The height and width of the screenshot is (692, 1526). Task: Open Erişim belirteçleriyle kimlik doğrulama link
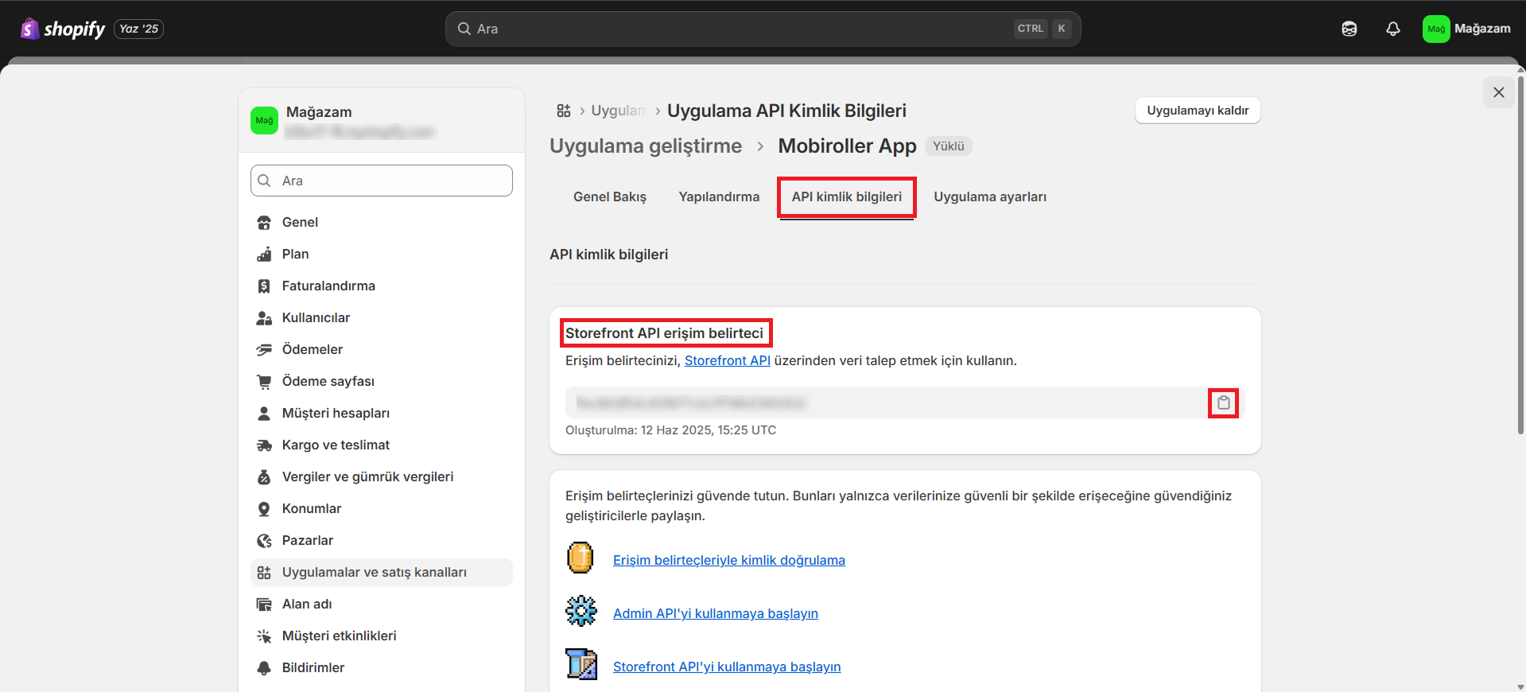tap(729, 560)
